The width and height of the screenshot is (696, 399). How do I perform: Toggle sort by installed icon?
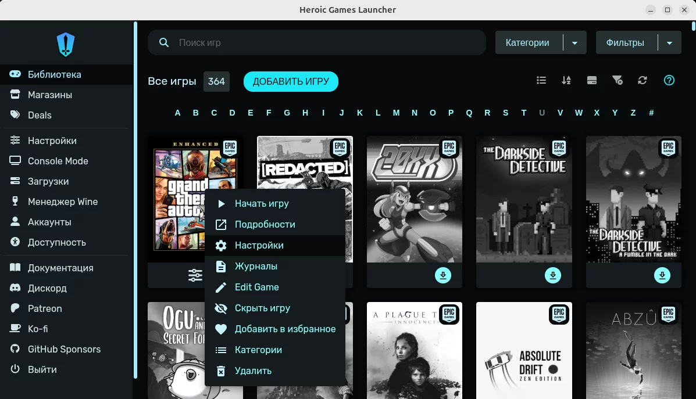592,80
